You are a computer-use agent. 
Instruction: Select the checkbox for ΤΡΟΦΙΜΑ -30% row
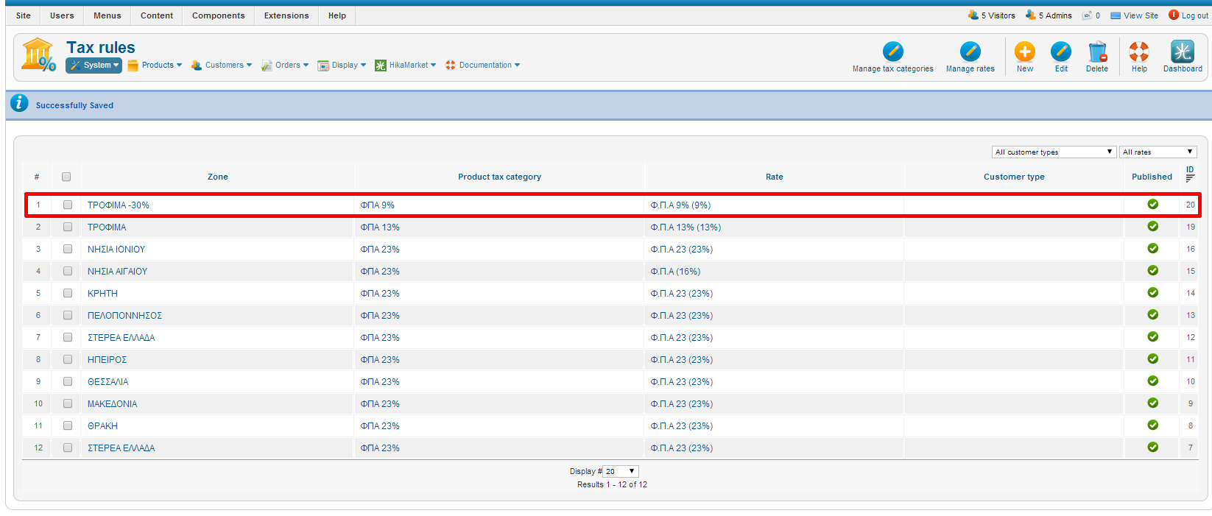[x=68, y=205]
